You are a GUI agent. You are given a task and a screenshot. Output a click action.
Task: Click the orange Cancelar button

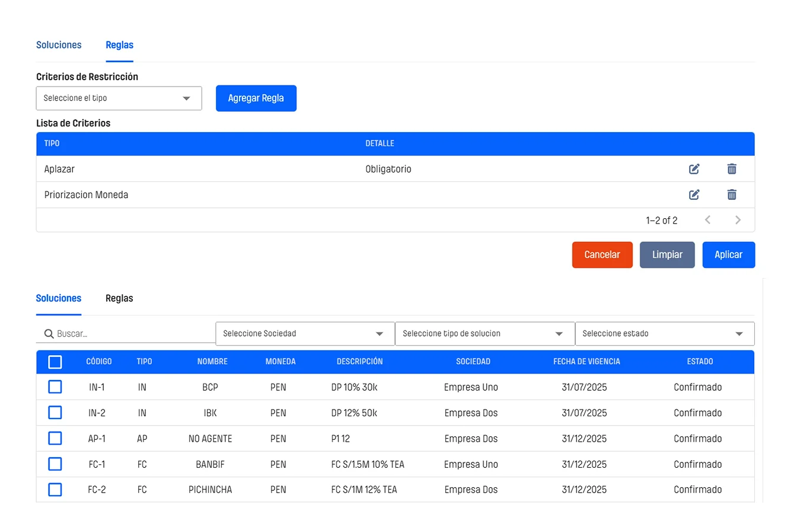602,255
